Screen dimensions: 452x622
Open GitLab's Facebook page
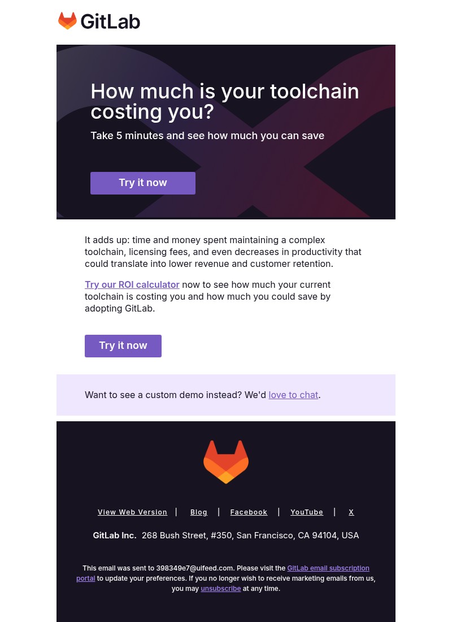(x=249, y=512)
